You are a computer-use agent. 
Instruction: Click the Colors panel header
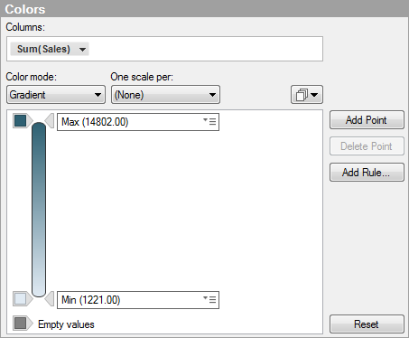point(204,8)
